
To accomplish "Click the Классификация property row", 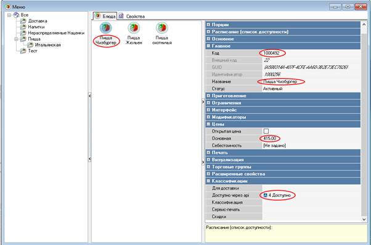I will pos(283,203).
